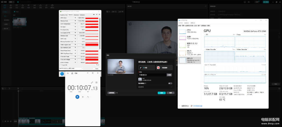Image resolution: width=282 pixels, height=127 pixels.
Task: Click the info icon behind the stopwatch
Action: 62,74
